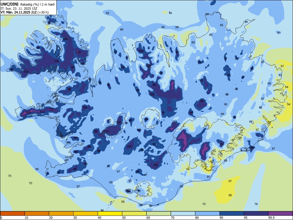The image size is (293, 220).
Task: Click legend tick label 70
Action: (173, 218)
